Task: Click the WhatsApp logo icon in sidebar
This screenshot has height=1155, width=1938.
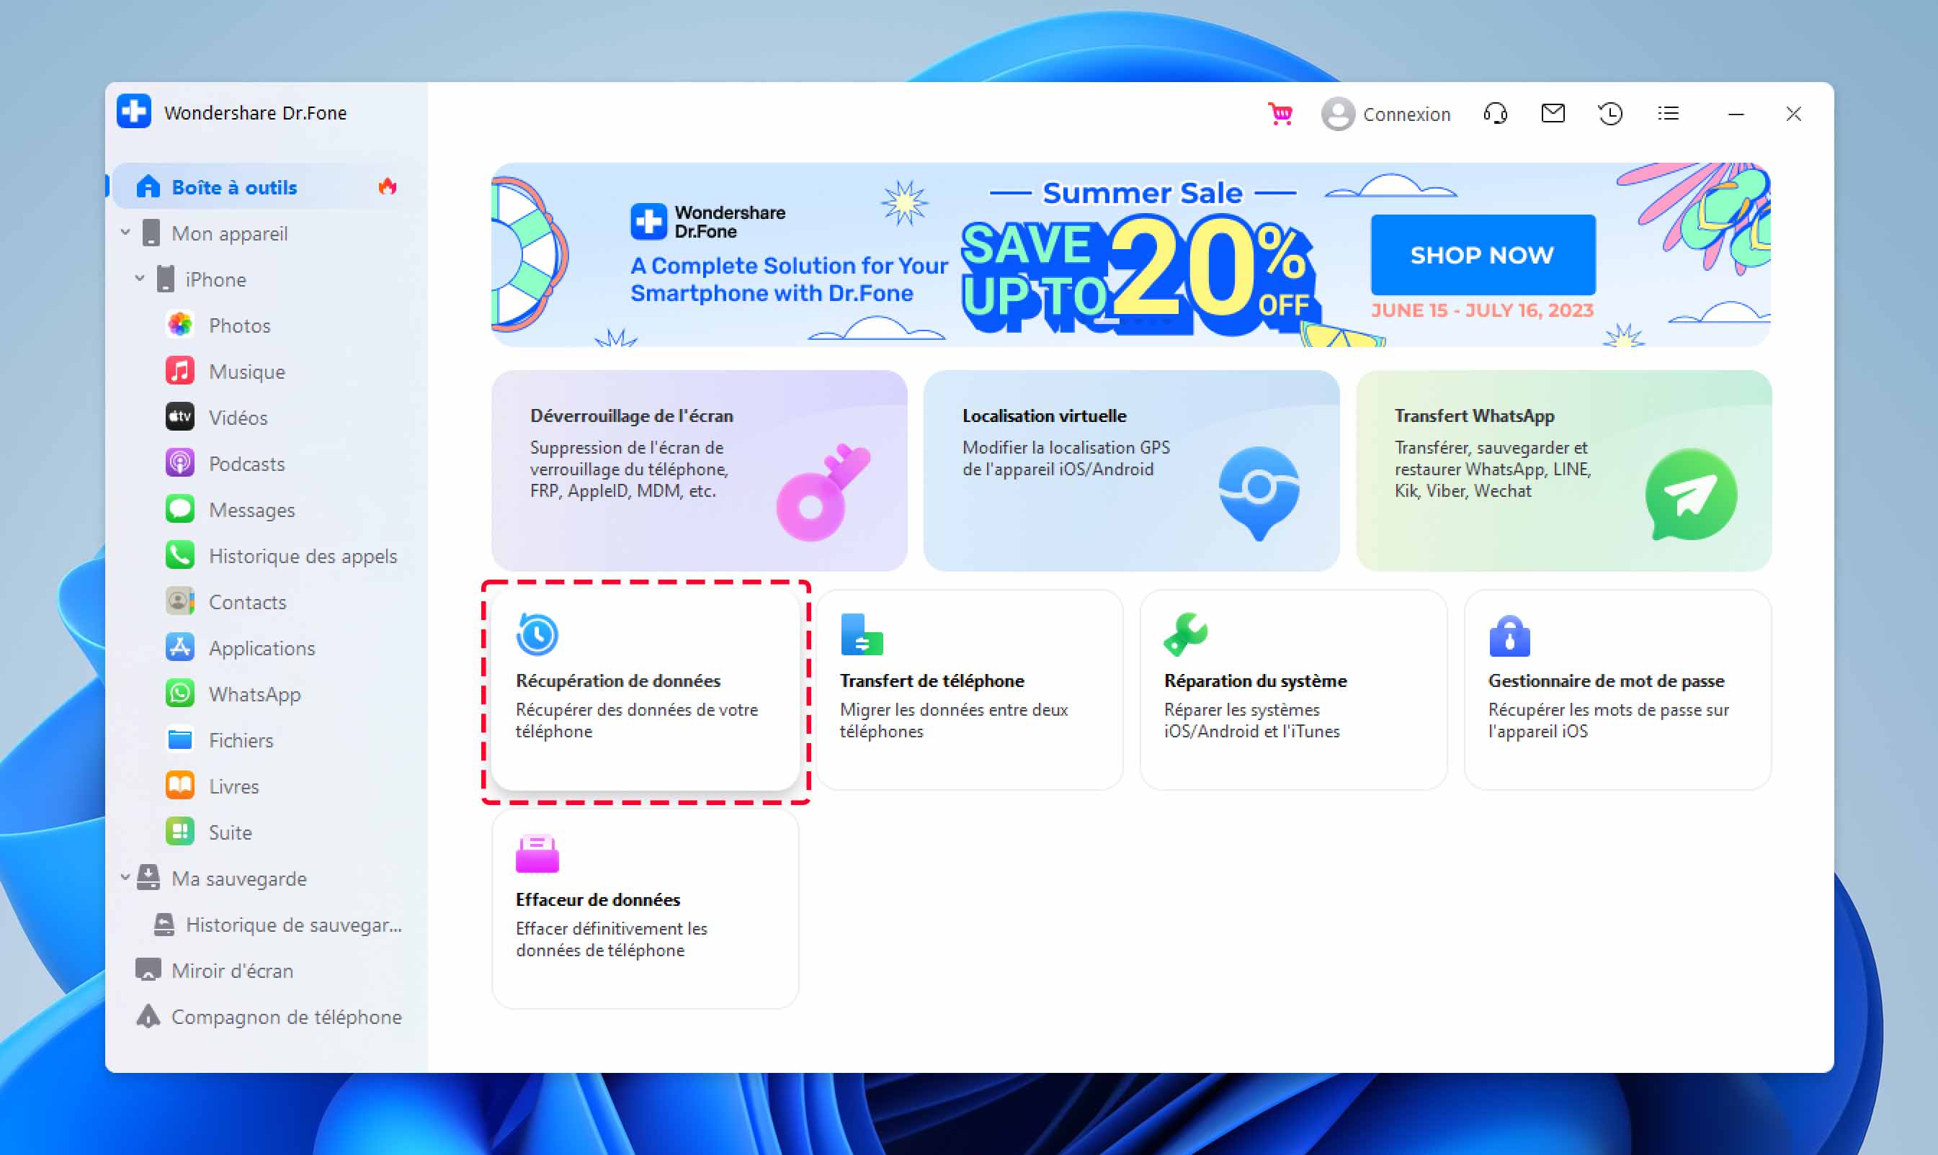Action: pyautogui.click(x=180, y=693)
